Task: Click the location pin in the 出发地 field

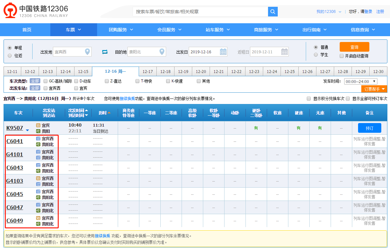Action: [87, 52]
